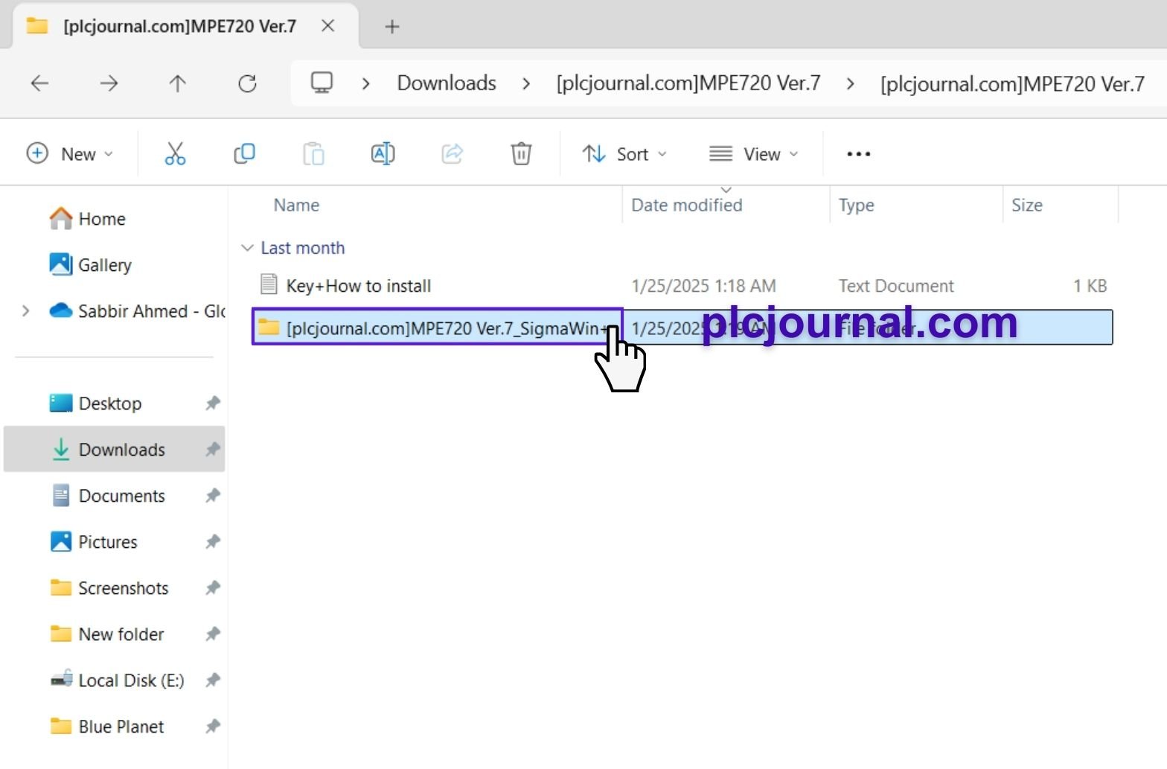Image resolution: width=1167 pixels, height=769 pixels.
Task: Go back with the Back arrow
Action: click(39, 83)
